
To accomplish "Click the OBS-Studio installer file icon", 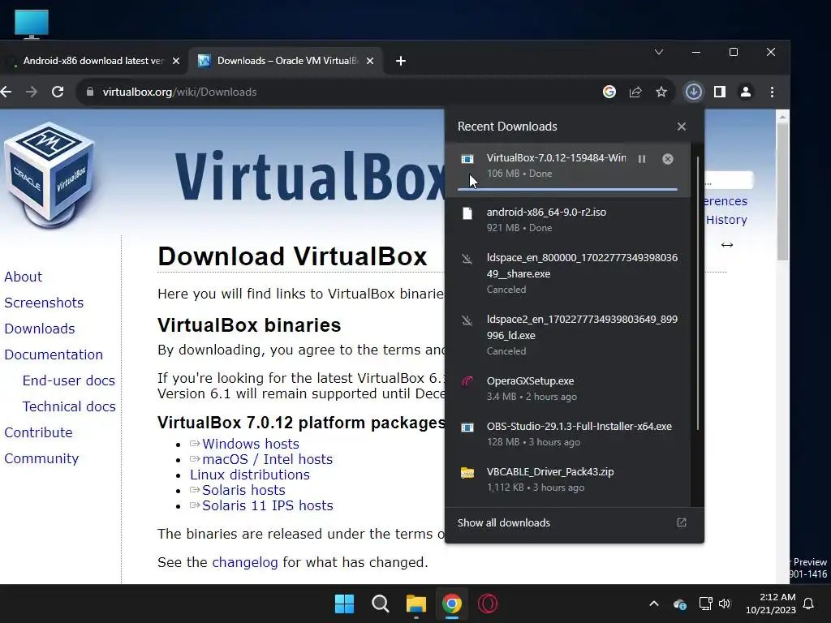I will [x=467, y=427].
